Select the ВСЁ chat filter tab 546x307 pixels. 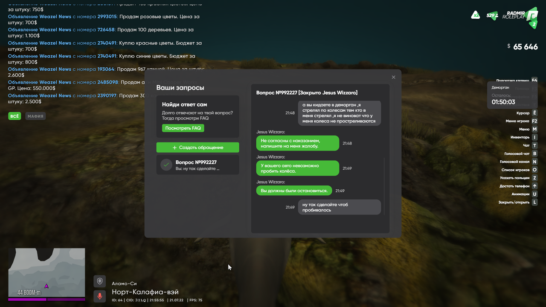click(15, 116)
